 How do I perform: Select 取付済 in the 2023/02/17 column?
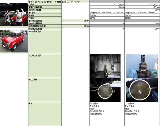point(142,18)
